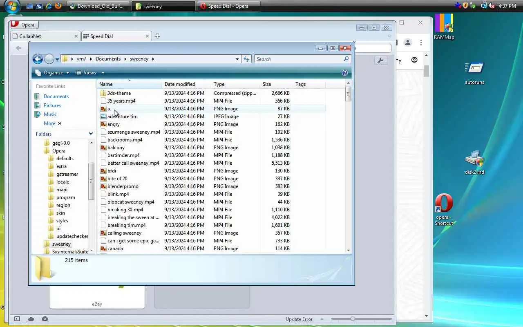The image size is (523, 327).
Task: Click the profile icon in rear window
Action: tap(407, 43)
